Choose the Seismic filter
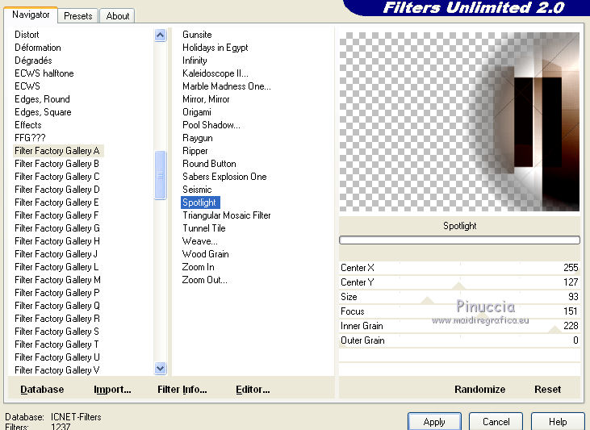Viewport: 590px width, 430px height. pyautogui.click(x=197, y=190)
